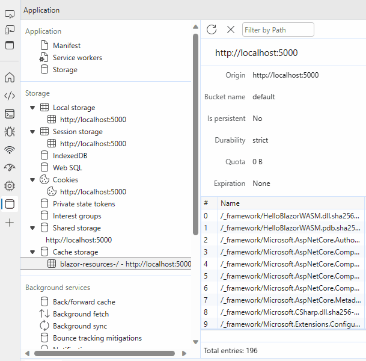Collapse the Session storage tree node
The height and width of the screenshot is (361, 366).
(32, 132)
